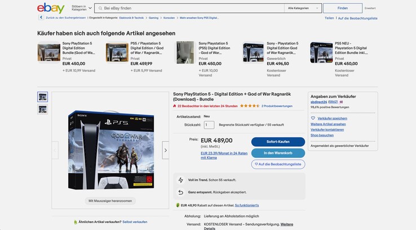
Task: Click the EUR 489,00 price text
Action: click(216, 141)
